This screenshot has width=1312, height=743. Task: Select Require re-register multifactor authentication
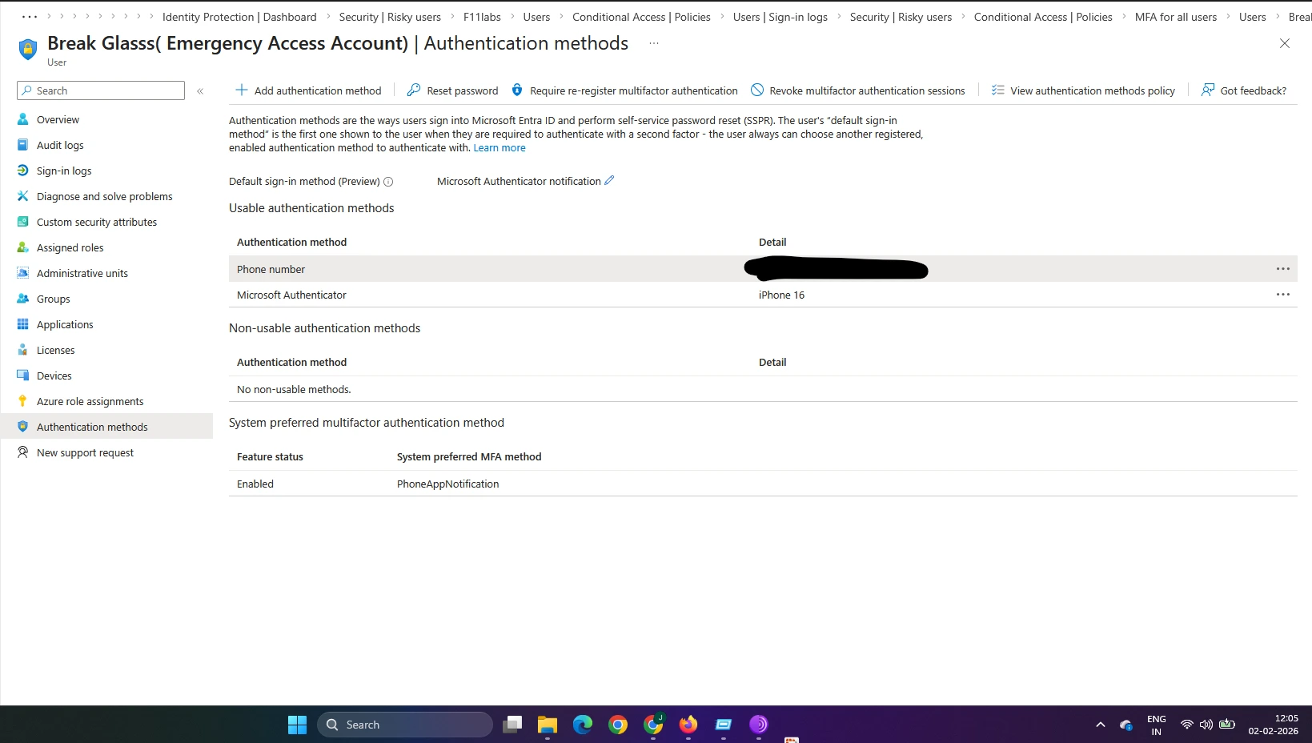pos(624,90)
